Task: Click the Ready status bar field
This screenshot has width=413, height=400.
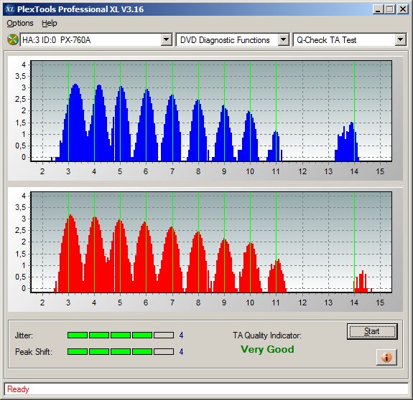Action: point(206,389)
